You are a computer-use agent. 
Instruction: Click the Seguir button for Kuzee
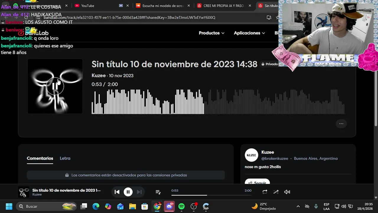(257, 182)
